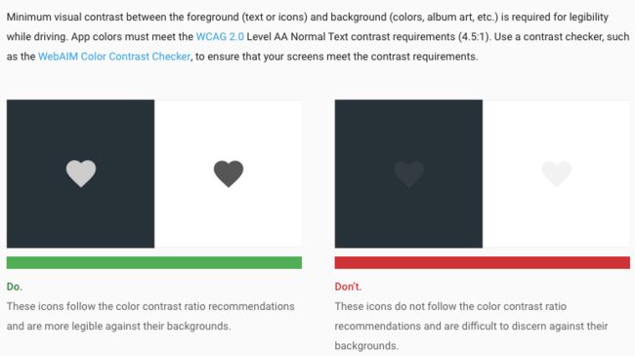Click the white panel in the Don't example
This screenshot has width=635, height=356.
click(x=557, y=173)
